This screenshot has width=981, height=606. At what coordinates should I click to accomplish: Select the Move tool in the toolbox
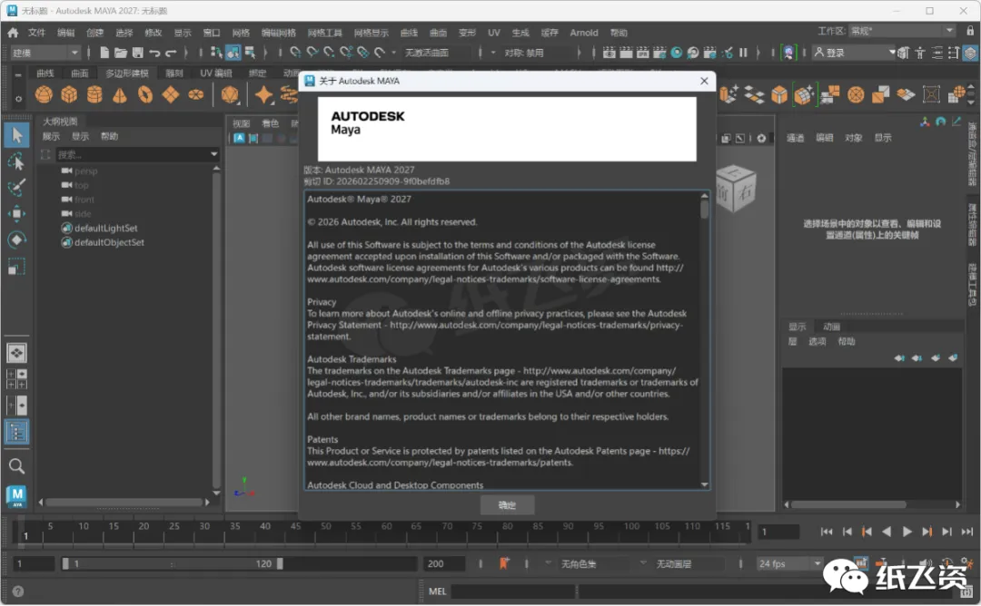point(16,214)
